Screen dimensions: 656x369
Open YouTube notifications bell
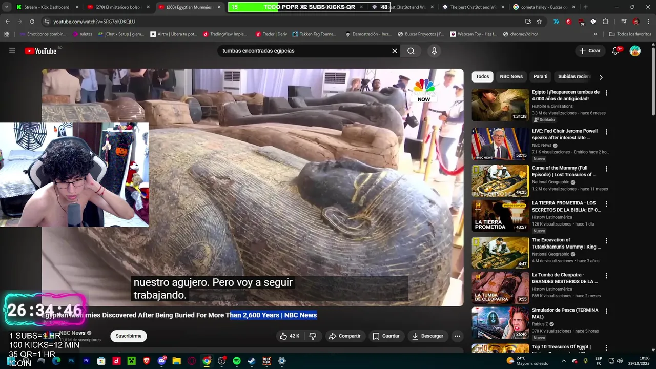[x=616, y=51]
